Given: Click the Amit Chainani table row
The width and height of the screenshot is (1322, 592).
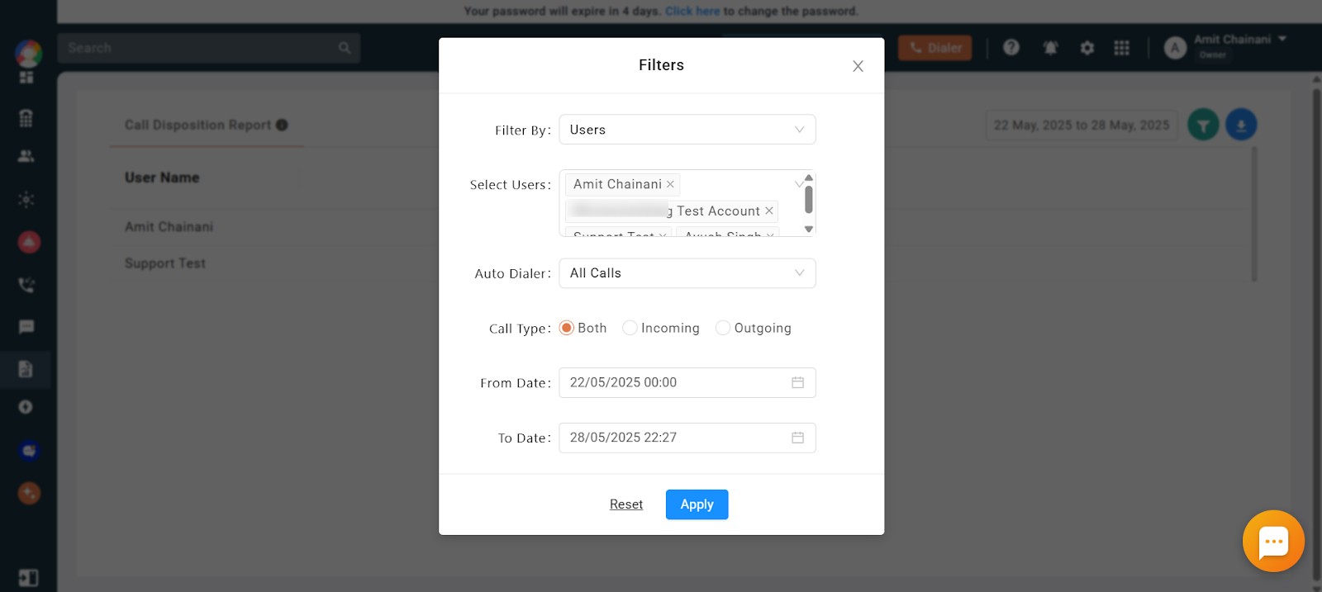Looking at the screenshot, I should pos(682,227).
